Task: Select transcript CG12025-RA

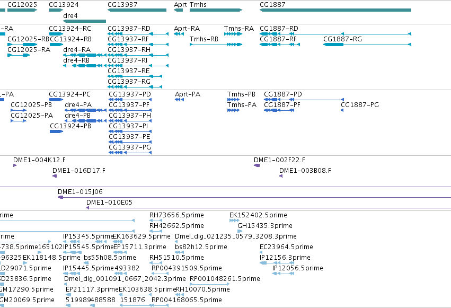Action: (x=19, y=55)
